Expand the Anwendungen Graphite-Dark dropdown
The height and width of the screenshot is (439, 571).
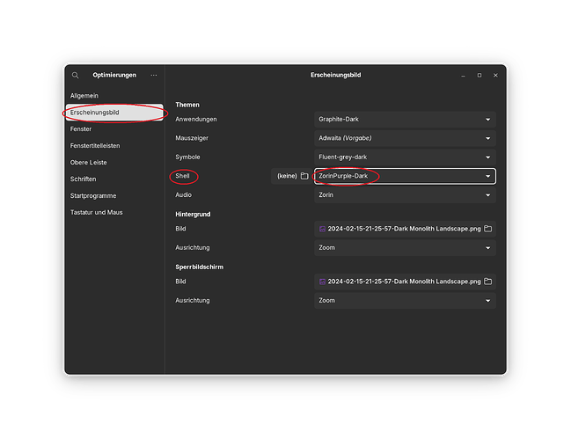405,119
